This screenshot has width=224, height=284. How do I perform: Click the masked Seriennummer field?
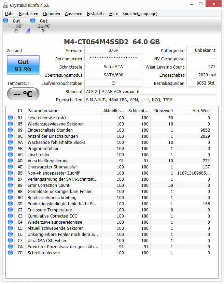[x=113, y=59]
